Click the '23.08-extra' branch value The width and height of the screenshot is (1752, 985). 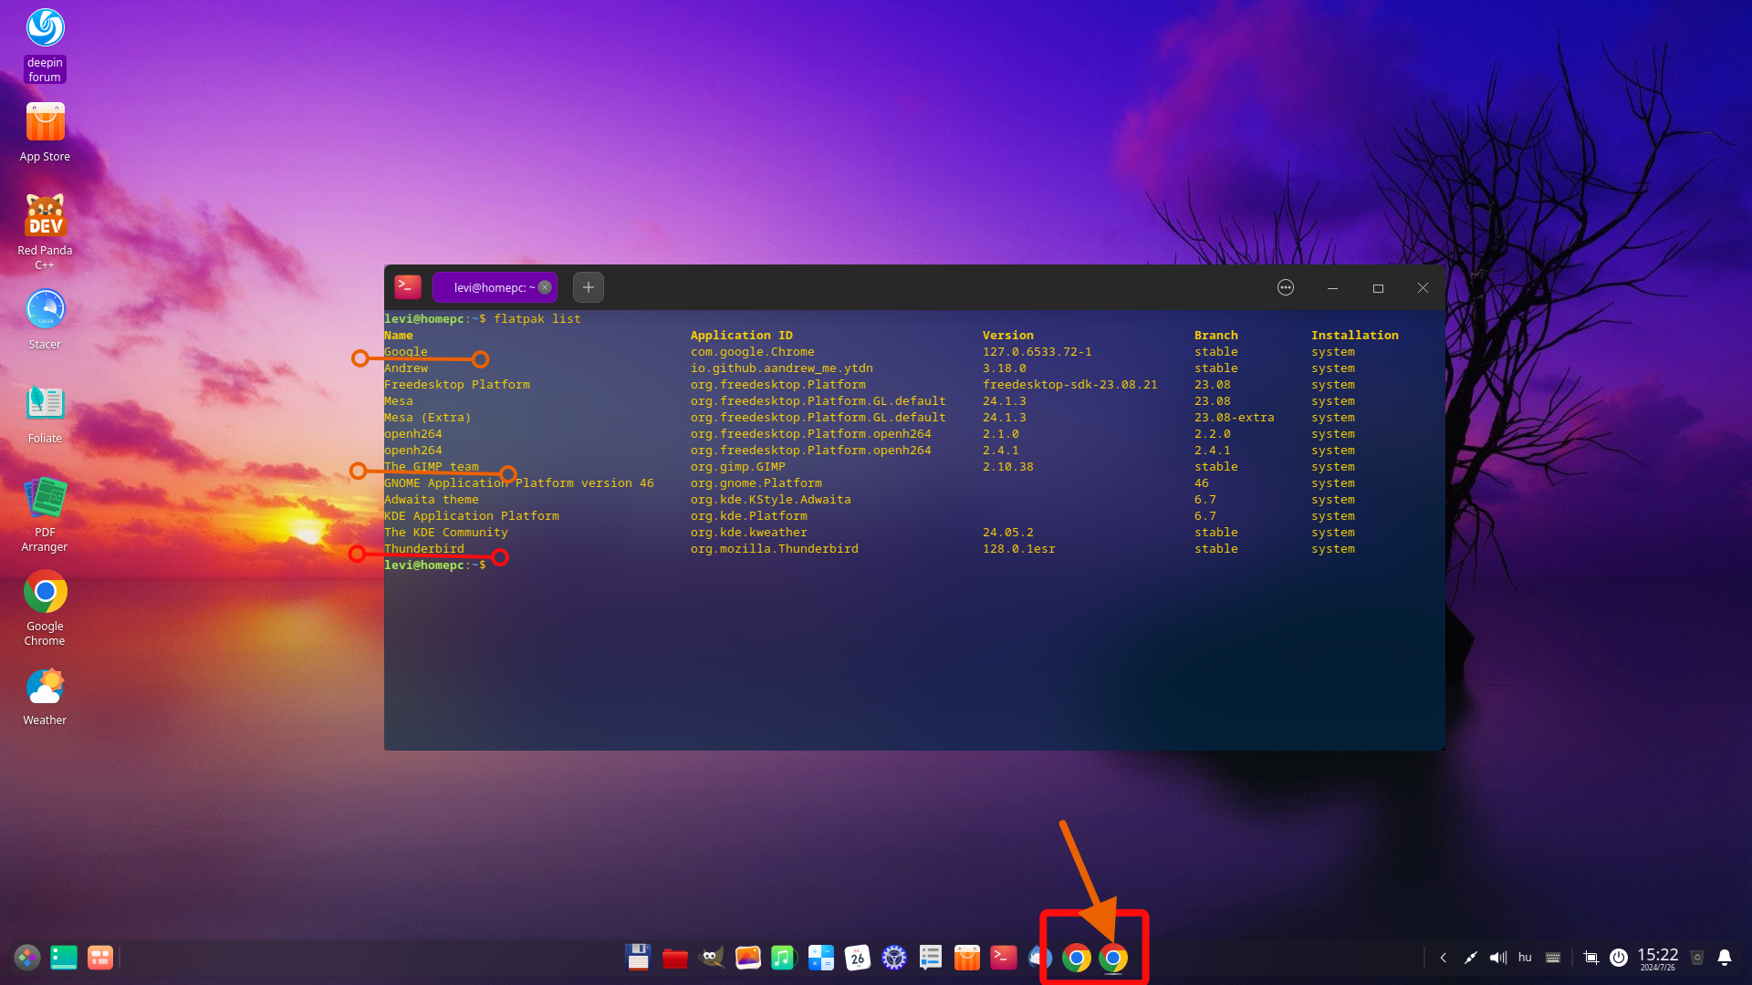point(1235,418)
